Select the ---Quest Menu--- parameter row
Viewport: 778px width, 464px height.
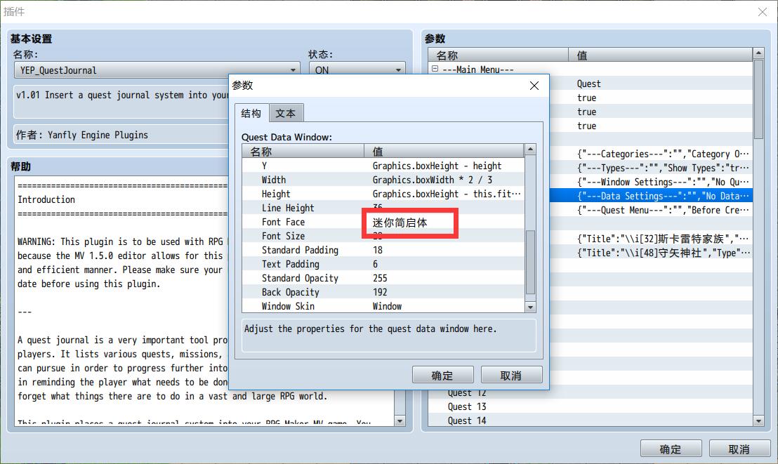pyautogui.click(x=651, y=210)
